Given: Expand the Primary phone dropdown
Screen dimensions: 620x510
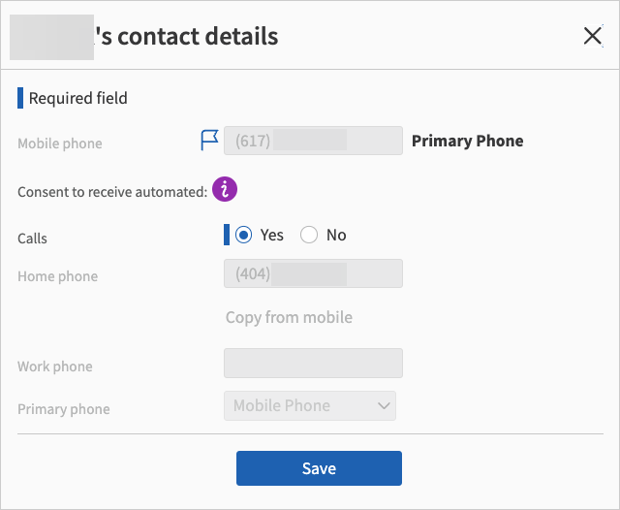Looking at the screenshot, I should (x=309, y=405).
